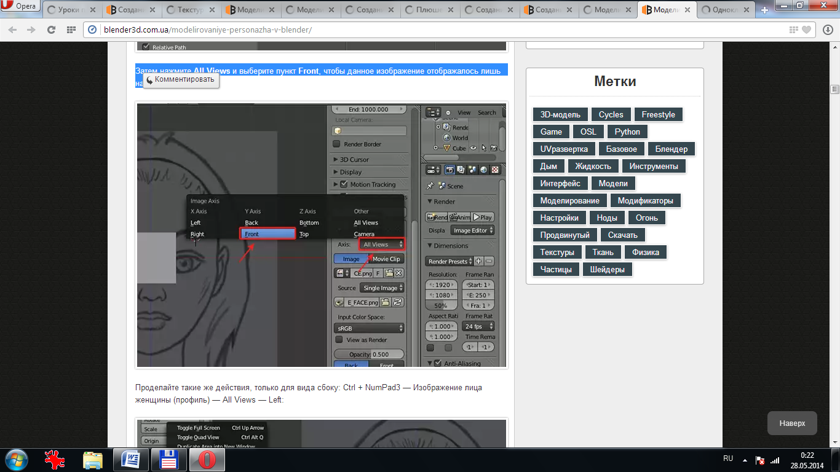Open the Windows Start menu
Screen dimensions: 840x472
coord(16,459)
